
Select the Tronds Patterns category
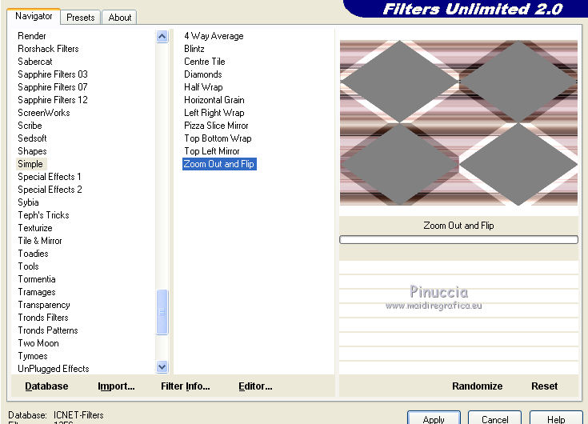48,330
